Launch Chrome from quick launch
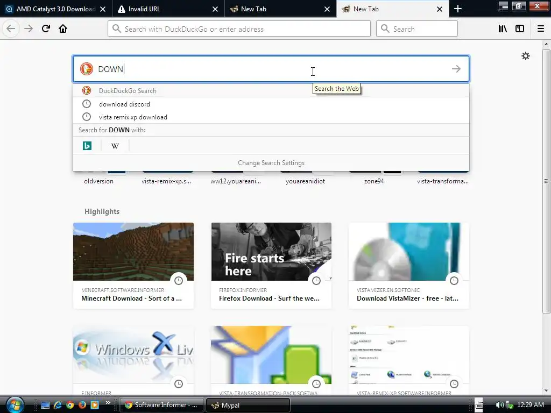Screen dimensions: 551x413 [70, 405]
